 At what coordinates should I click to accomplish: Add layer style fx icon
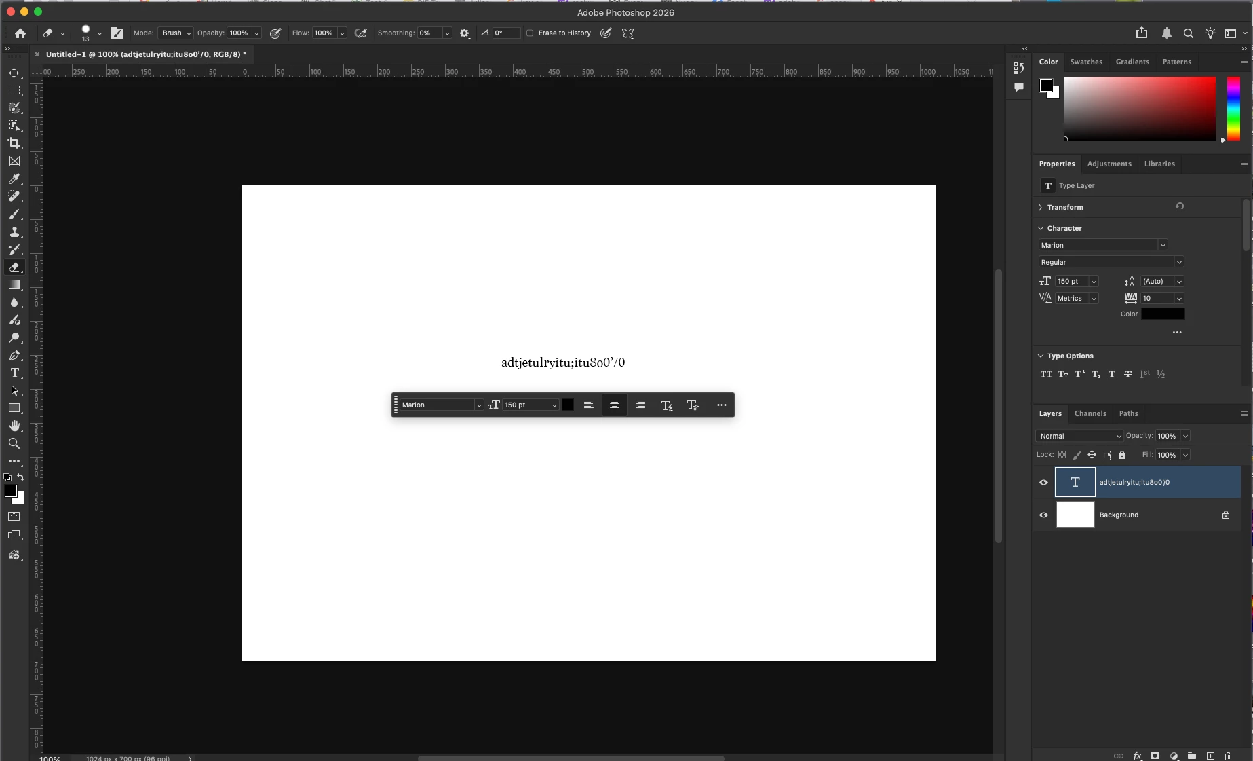pos(1137,756)
